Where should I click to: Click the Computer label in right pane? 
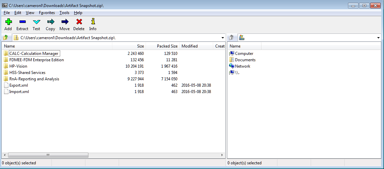[244, 54]
